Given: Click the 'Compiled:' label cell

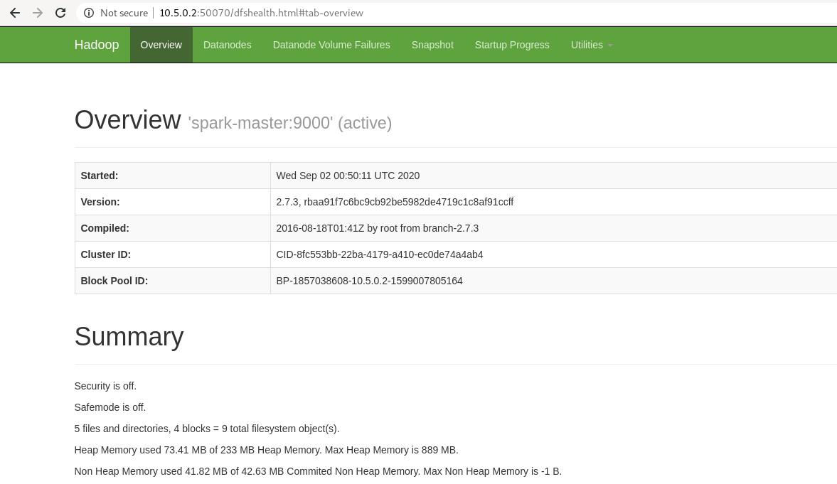Looking at the screenshot, I should coord(172,228).
